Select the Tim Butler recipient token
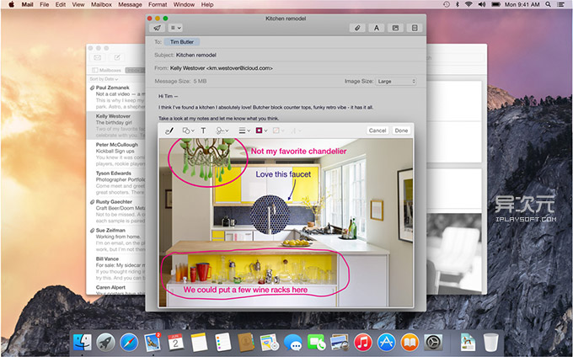 [x=182, y=42]
